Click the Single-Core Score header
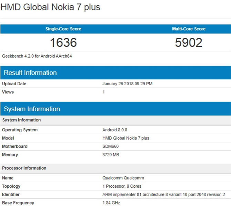Viewport: 231px width, 209px height. coord(63,29)
